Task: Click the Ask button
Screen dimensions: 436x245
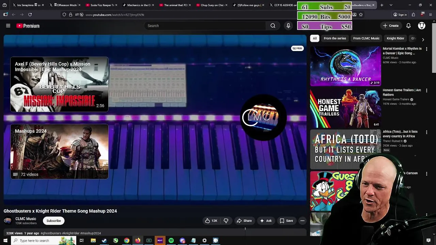Action: tap(266, 221)
